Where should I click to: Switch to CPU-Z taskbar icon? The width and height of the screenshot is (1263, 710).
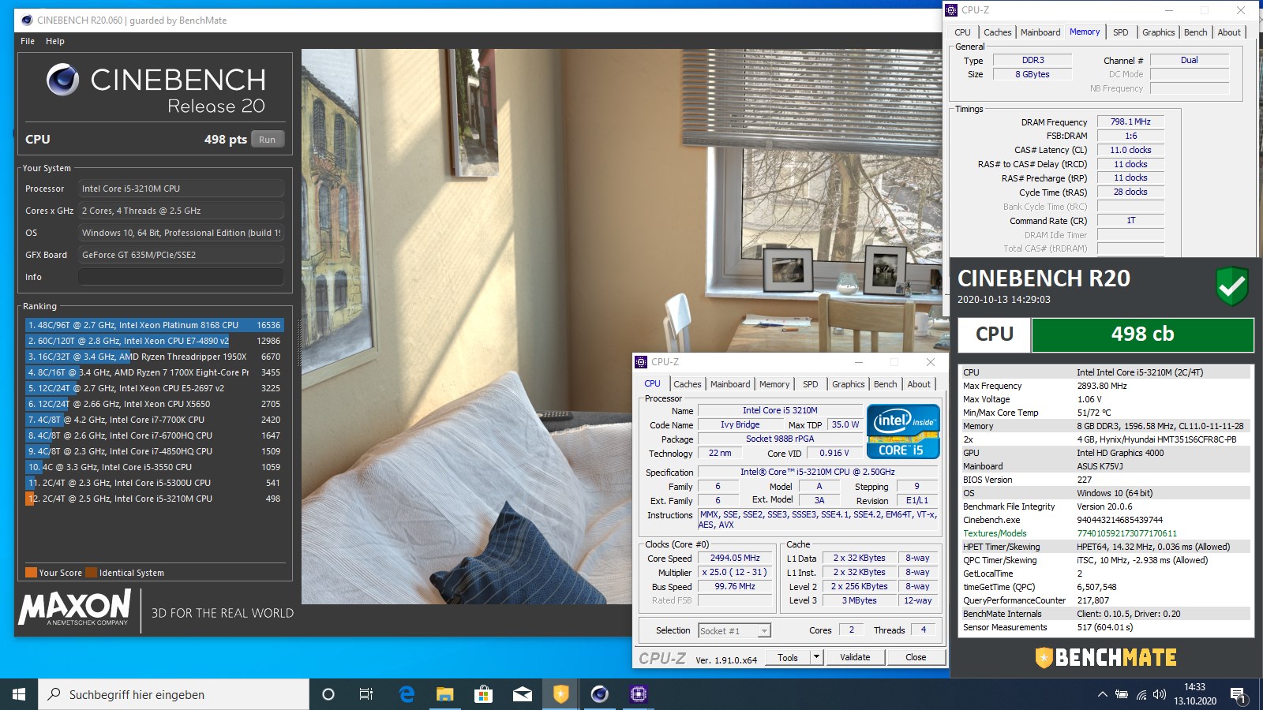638,694
